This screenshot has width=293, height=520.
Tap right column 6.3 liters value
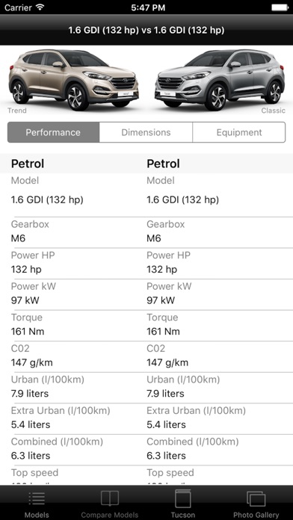coord(166,456)
